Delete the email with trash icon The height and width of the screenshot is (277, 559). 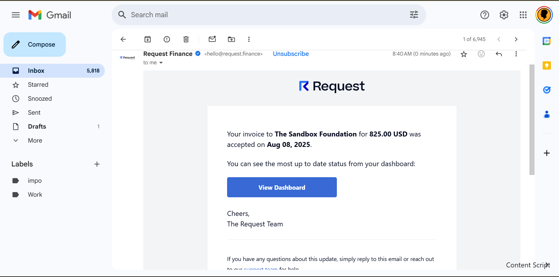tap(186, 39)
